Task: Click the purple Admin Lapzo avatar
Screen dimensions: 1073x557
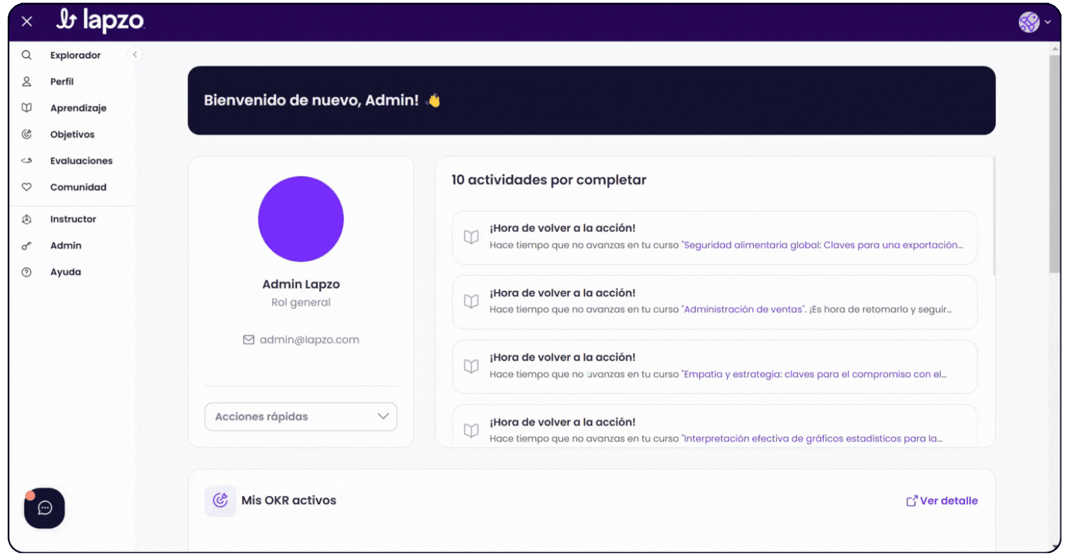Action: (301, 219)
